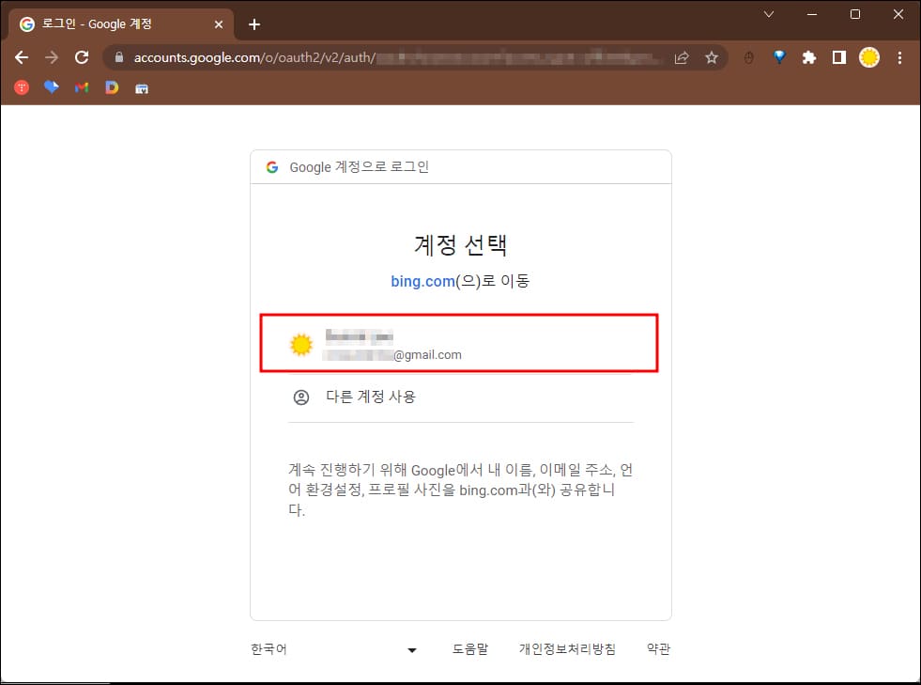The width and height of the screenshot is (921, 685).
Task: Click the Google G logo in the card header
Action: tap(272, 167)
